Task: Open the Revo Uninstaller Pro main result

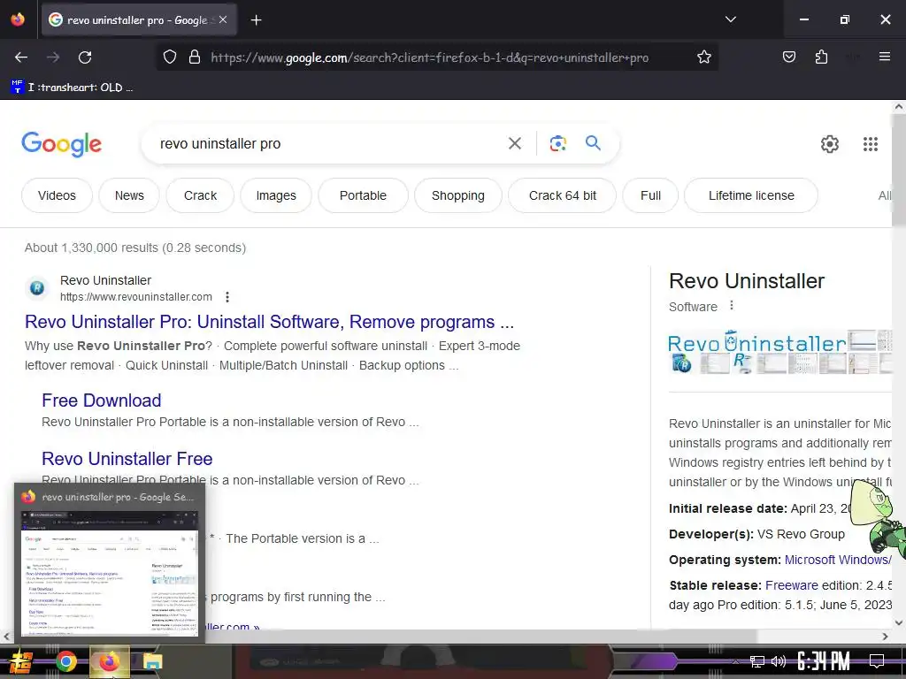Action: (x=269, y=322)
